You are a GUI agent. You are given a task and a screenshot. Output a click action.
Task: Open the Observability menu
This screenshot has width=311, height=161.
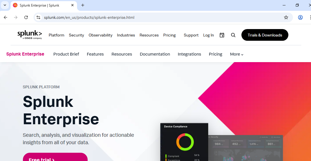pos(101,35)
